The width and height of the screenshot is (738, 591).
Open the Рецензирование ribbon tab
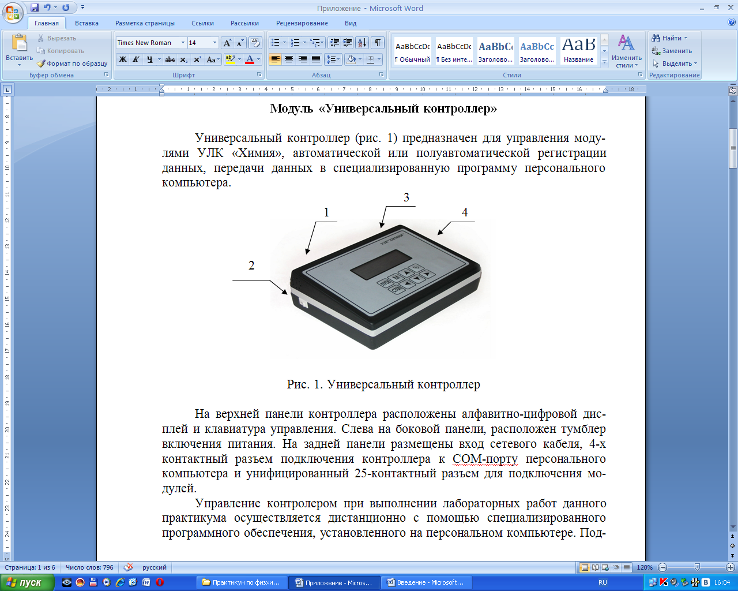[302, 23]
